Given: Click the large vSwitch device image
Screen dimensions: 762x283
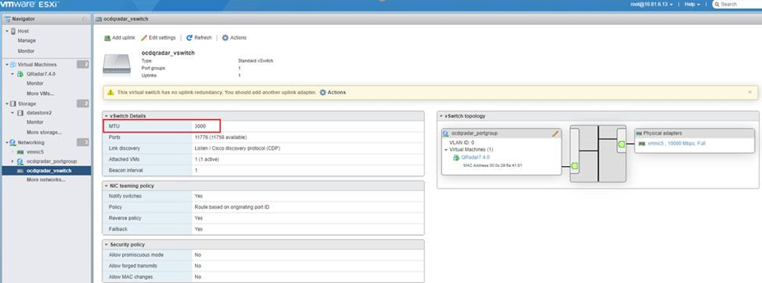Looking at the screenshot, I should tap(117, 64).
